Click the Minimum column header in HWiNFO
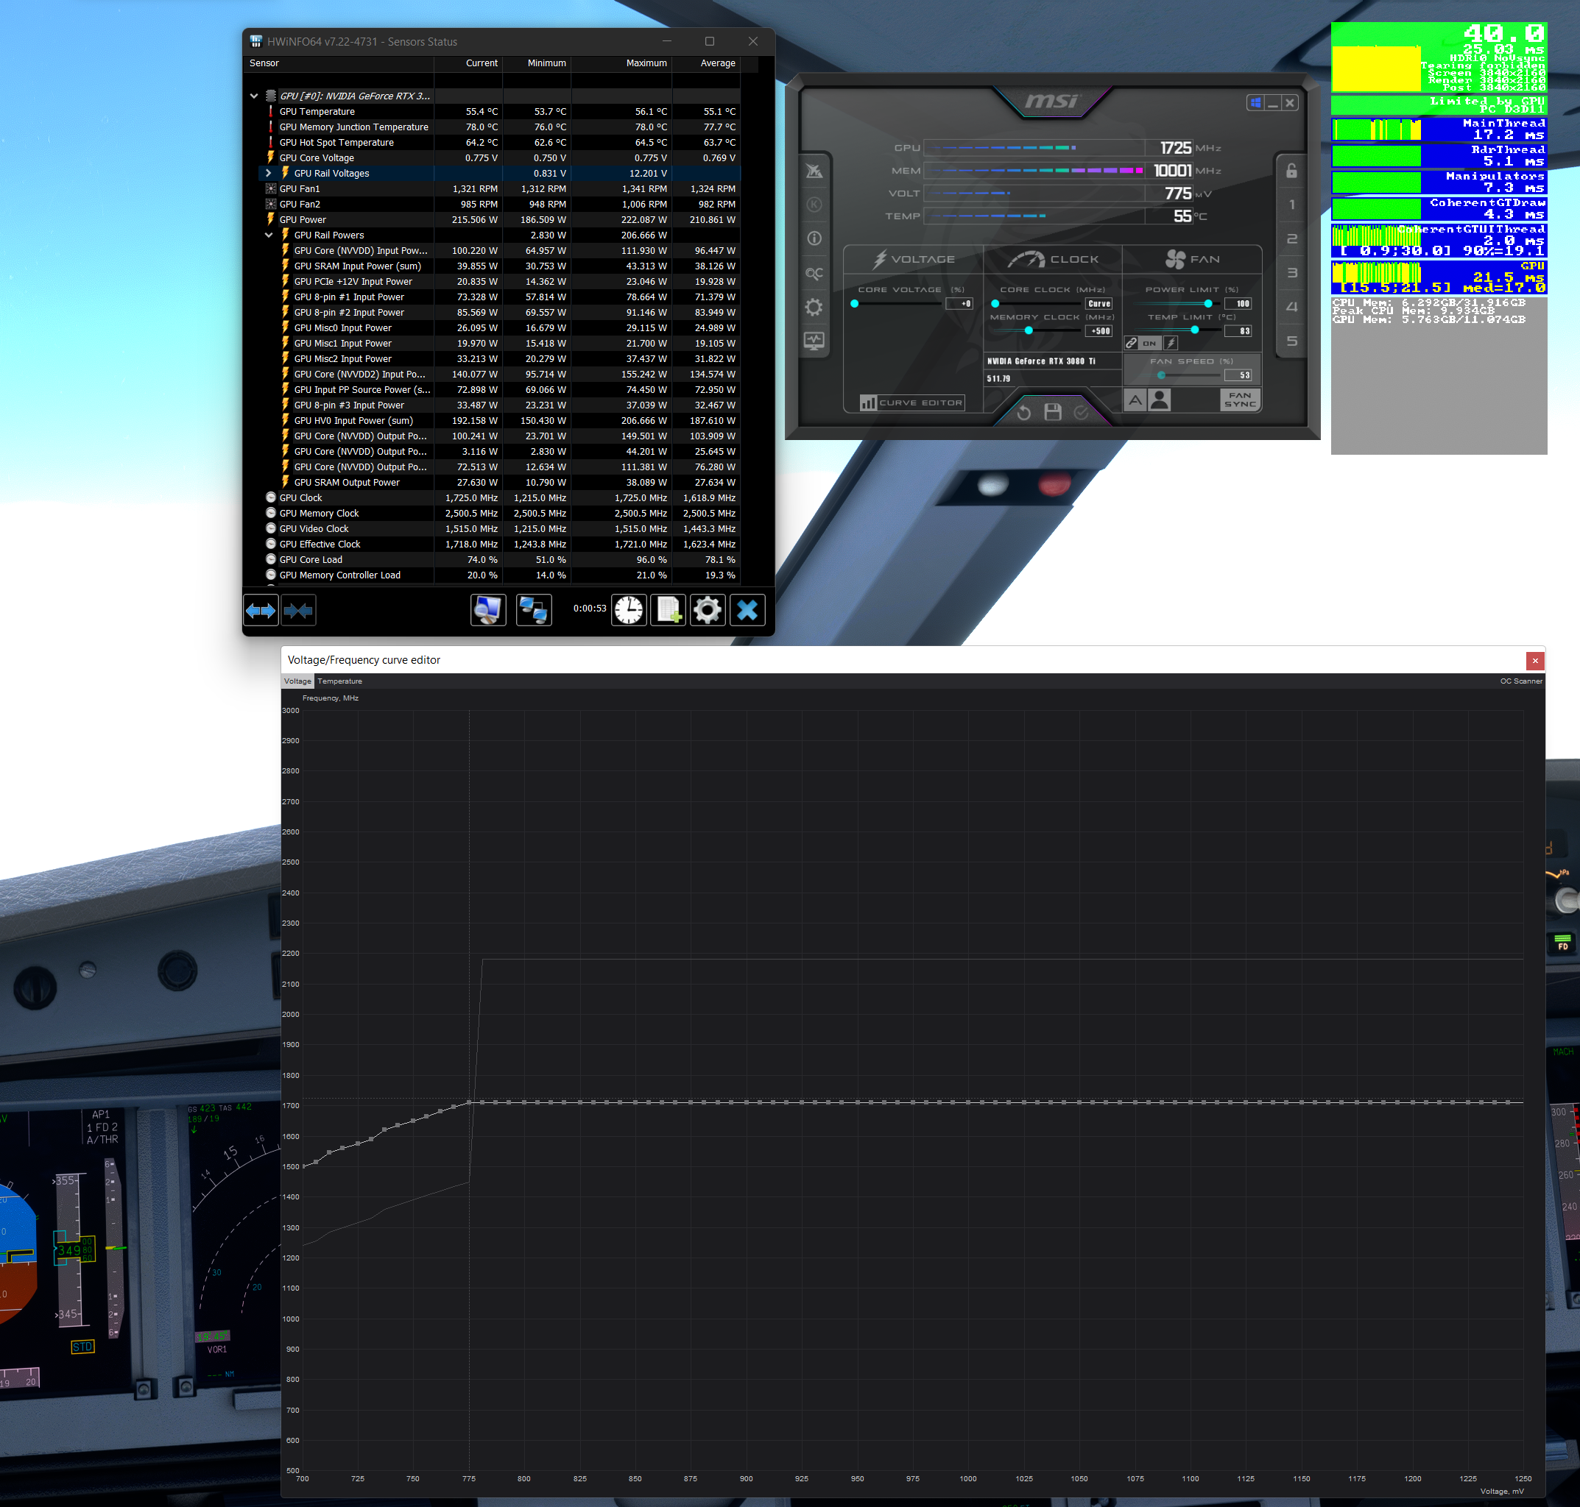Screen dimensions: 1580x1507 pyautogui.click(x=537, y=63)
